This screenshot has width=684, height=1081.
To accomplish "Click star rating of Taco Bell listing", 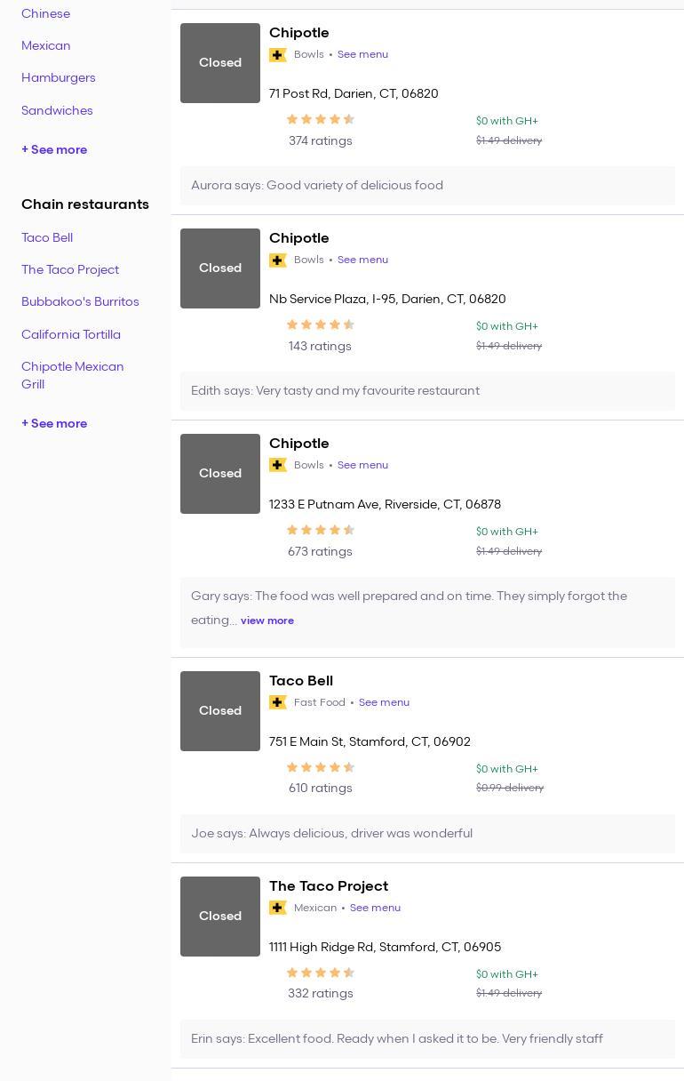I will (320, 767).
